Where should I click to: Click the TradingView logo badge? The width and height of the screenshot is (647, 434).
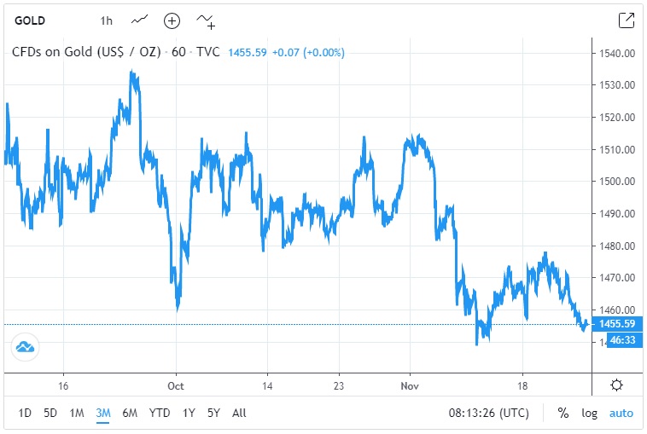24,346
